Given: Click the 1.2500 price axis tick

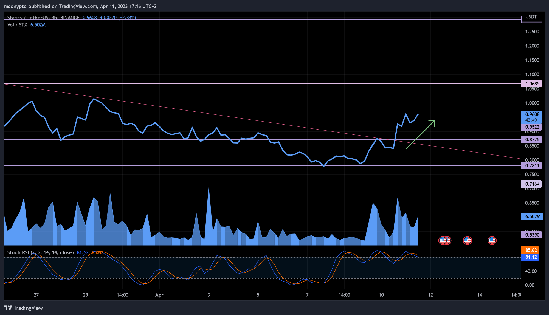Looking at the screenshot, I should click(x=532, y=32).
